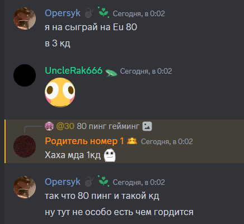Open the UncleRak666 username profile
Viewport: 244px width, 224px height.
74,70
